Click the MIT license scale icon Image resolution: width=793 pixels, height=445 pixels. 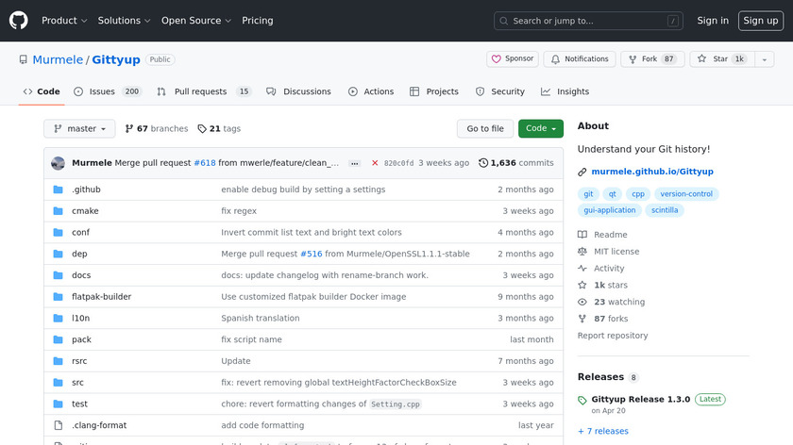pos(582,251)
